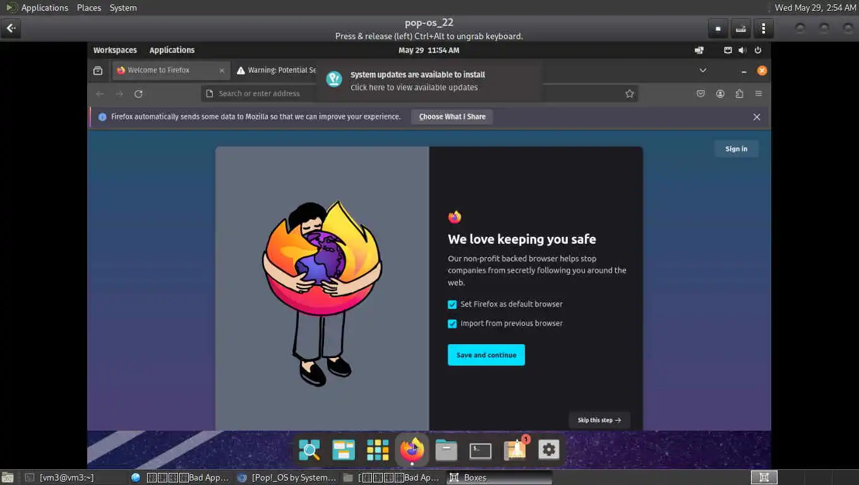Click the host workspace switcher icon
This screenshot has height=485, width=859.
pyautogui.click(x=764, y=477)
